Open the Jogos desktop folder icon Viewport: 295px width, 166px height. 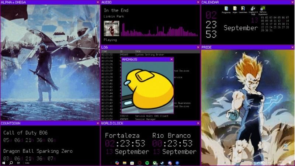click(235, 10)
